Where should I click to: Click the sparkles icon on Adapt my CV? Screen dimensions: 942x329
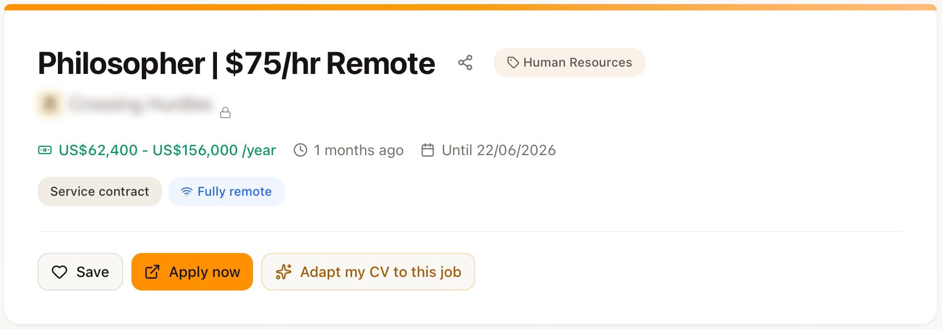tap(284, 272)
